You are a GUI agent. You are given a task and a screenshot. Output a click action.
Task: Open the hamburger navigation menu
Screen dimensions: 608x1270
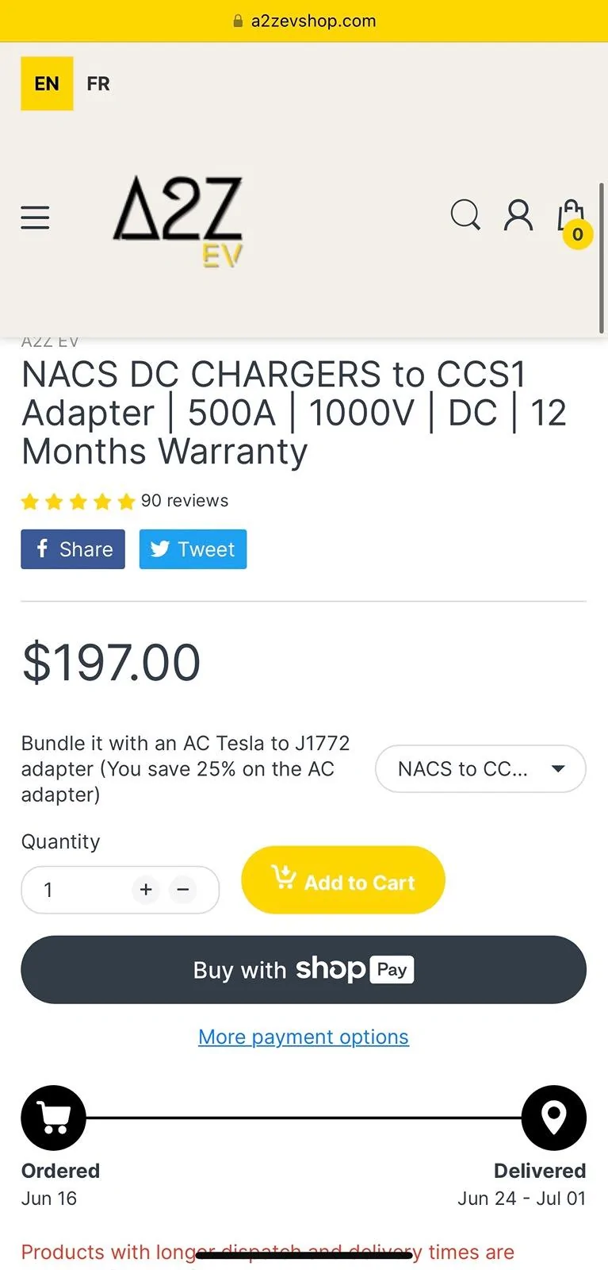(x=35, y=217)
